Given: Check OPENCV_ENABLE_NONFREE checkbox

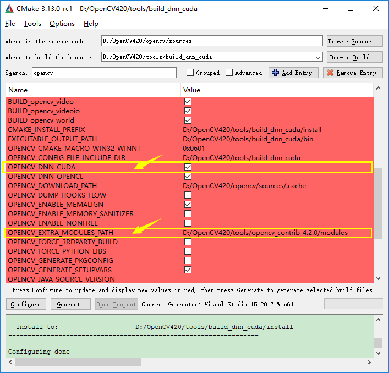Looking at the screenshot, I should (x=188, y=223).
